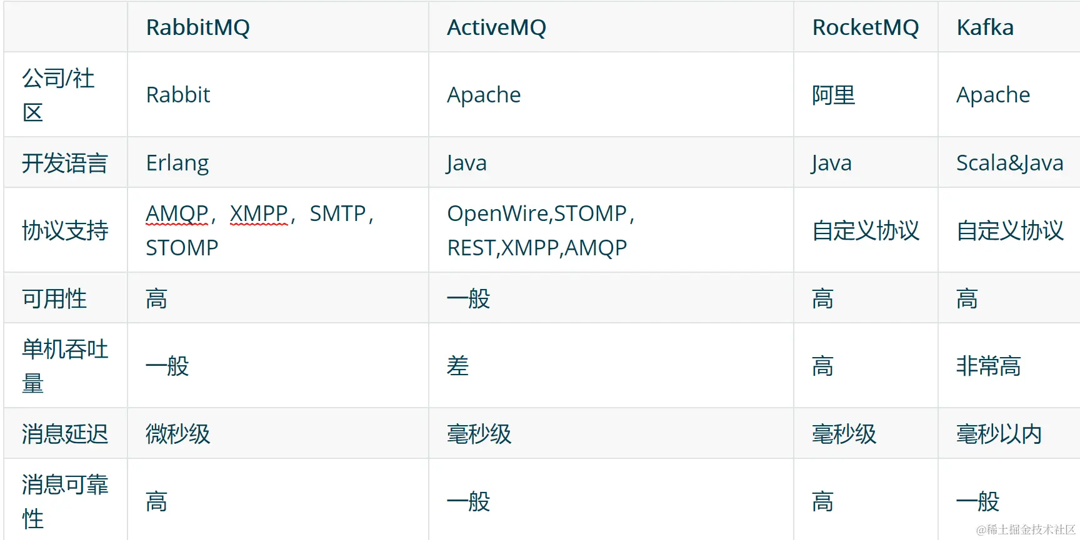Click 自定义协议 under RocketMQ
The height and width of the screenshot is (540, 1080).
pyautogui.click(x=866, y=230)
